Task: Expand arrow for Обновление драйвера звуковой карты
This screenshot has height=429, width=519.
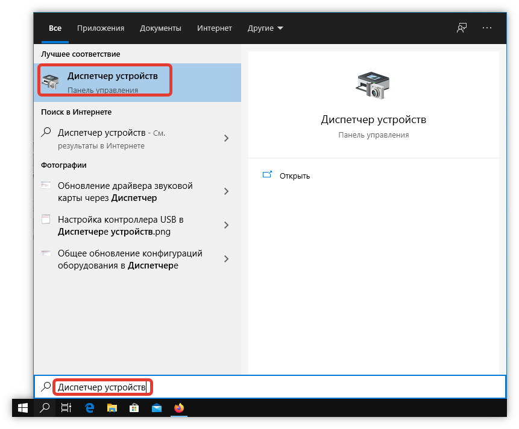Action: point(227,191)
